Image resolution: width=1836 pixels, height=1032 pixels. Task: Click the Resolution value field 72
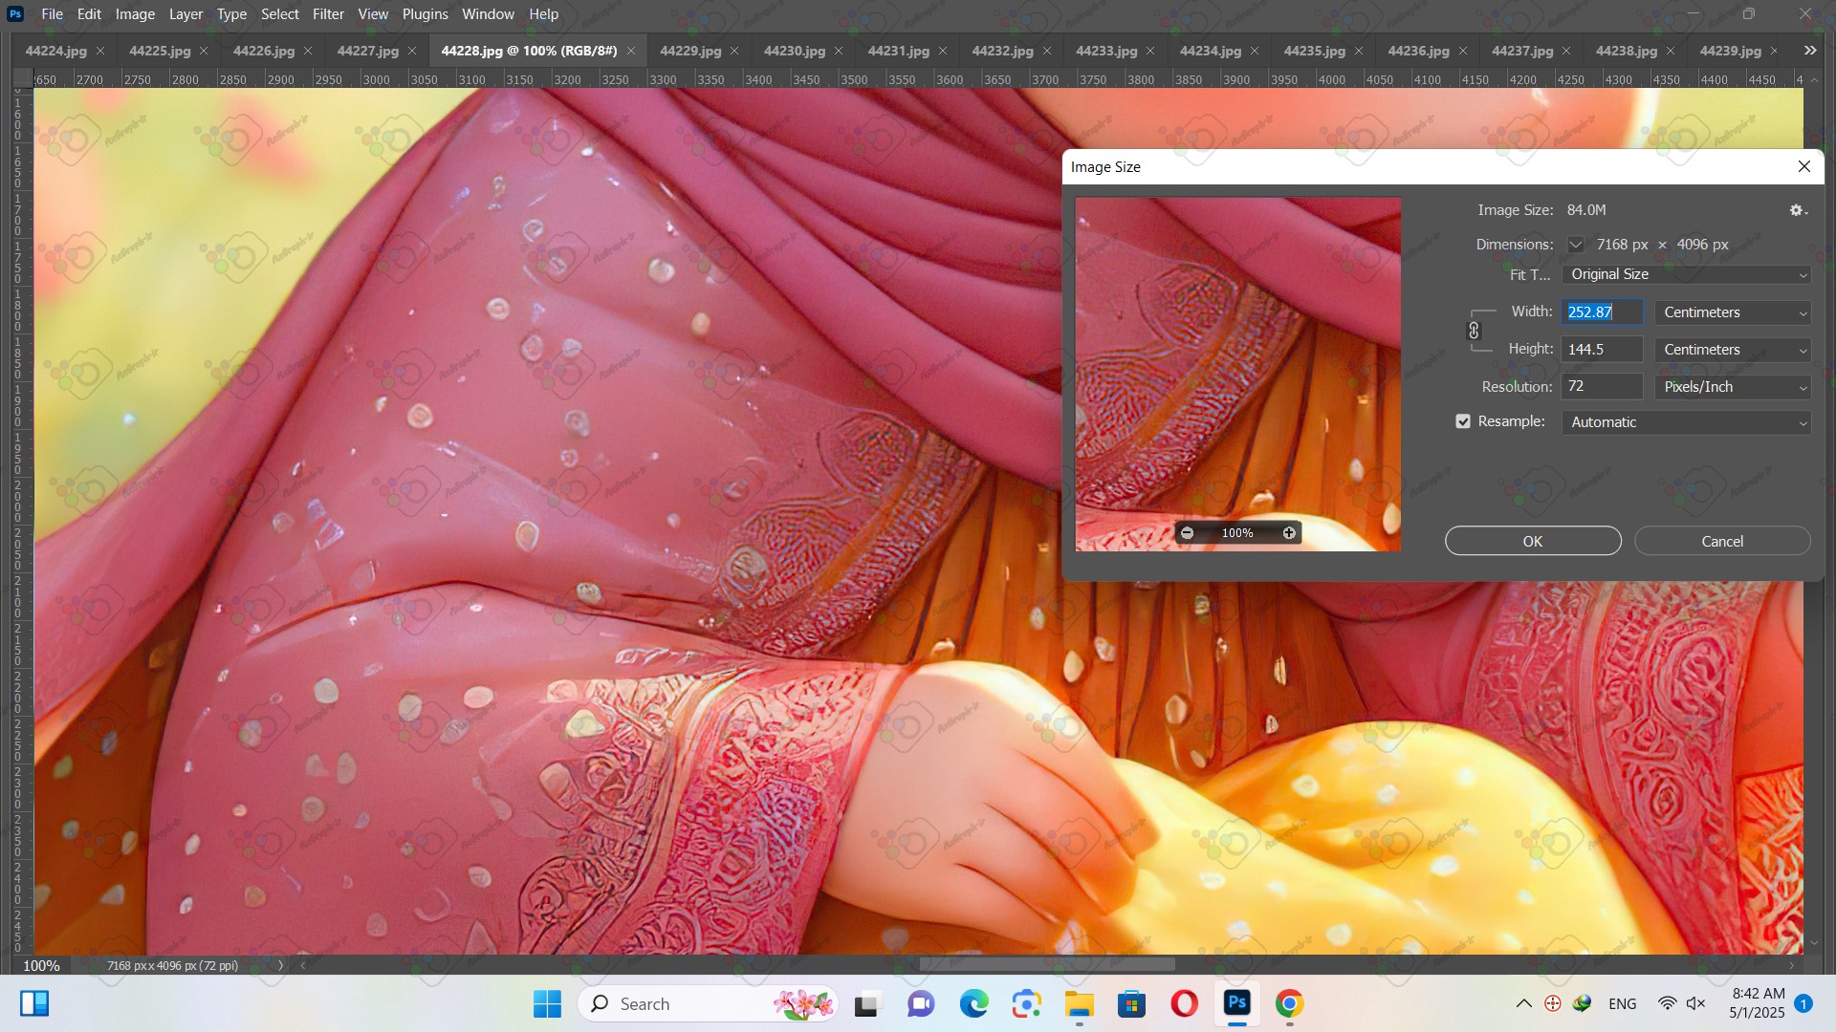coord(1603,387)
